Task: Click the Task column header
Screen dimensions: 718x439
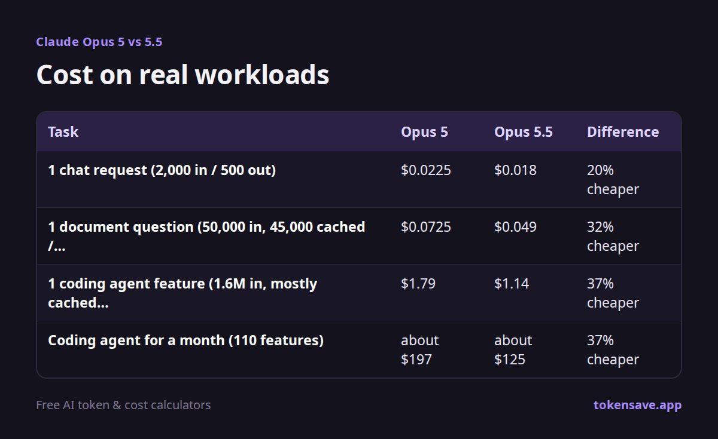Action: [63, 131]
